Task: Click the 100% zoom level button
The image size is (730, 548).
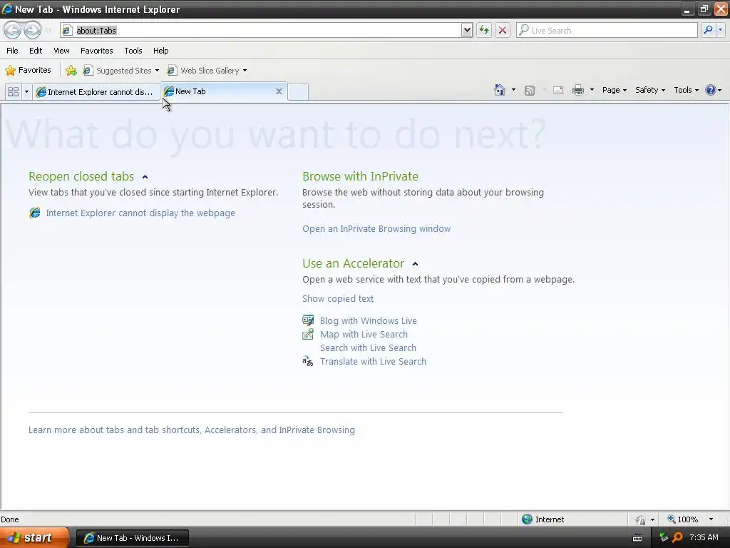Action: pos(683,519)
